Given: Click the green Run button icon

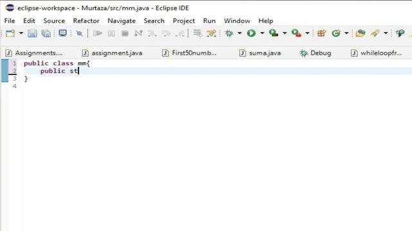Looking at the screenshot, I should coord(251,33).
